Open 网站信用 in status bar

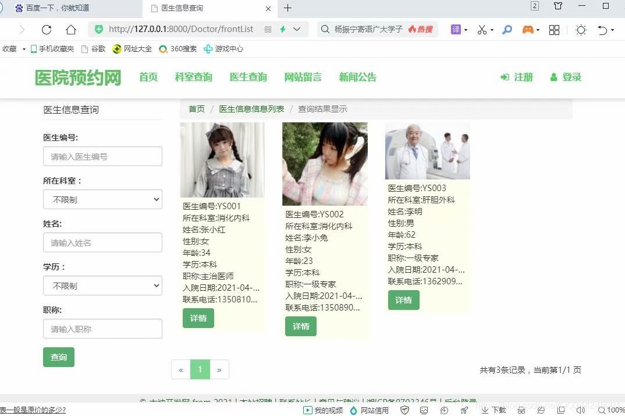[x=369, y=410]
